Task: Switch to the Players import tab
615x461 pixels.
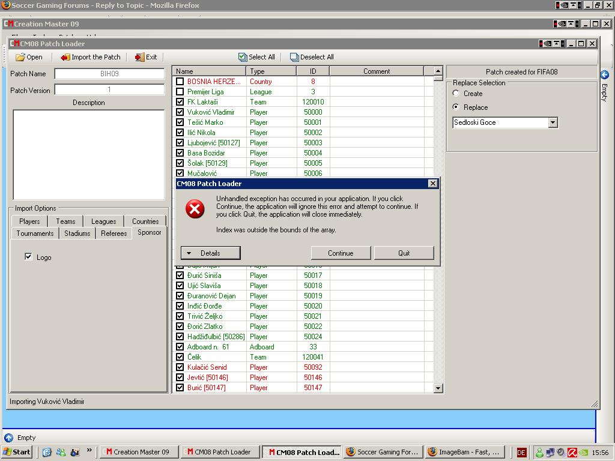Action: [29, 221]
